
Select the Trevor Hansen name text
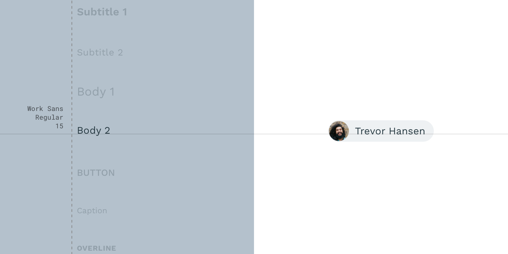pyautogui.click(x=390, y=131)
